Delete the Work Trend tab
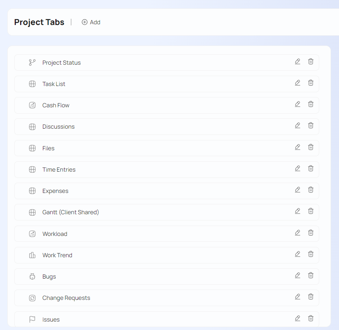The height and width of the screenshot is (330, 339). (x=311, y=254)
